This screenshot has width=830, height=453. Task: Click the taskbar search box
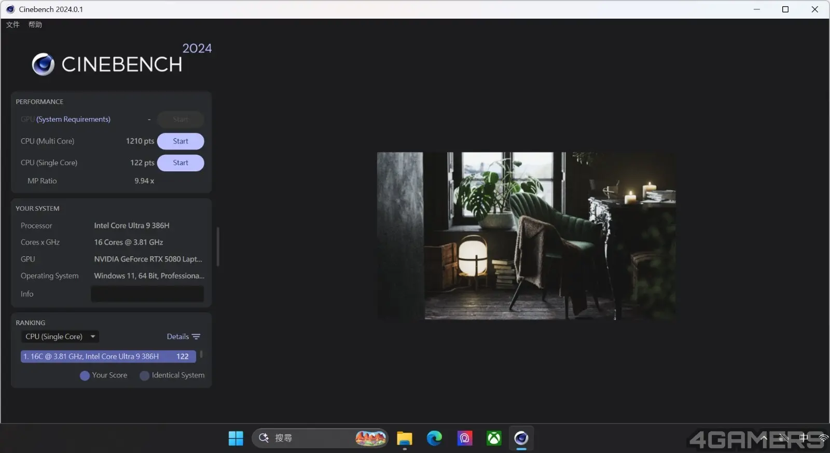point(320,439)
